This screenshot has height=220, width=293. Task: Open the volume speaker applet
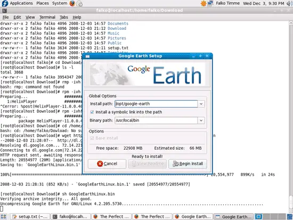point(289,3)
